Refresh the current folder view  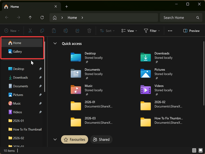click(42, 18)
